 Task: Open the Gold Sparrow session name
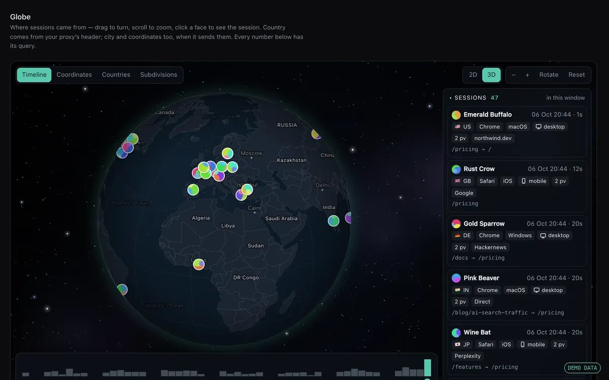484,223
